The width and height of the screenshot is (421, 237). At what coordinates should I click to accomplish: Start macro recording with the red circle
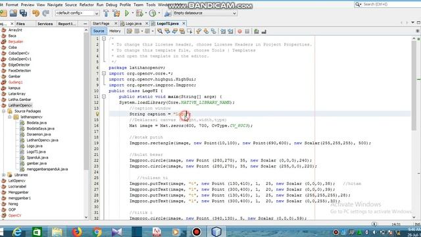239,32
